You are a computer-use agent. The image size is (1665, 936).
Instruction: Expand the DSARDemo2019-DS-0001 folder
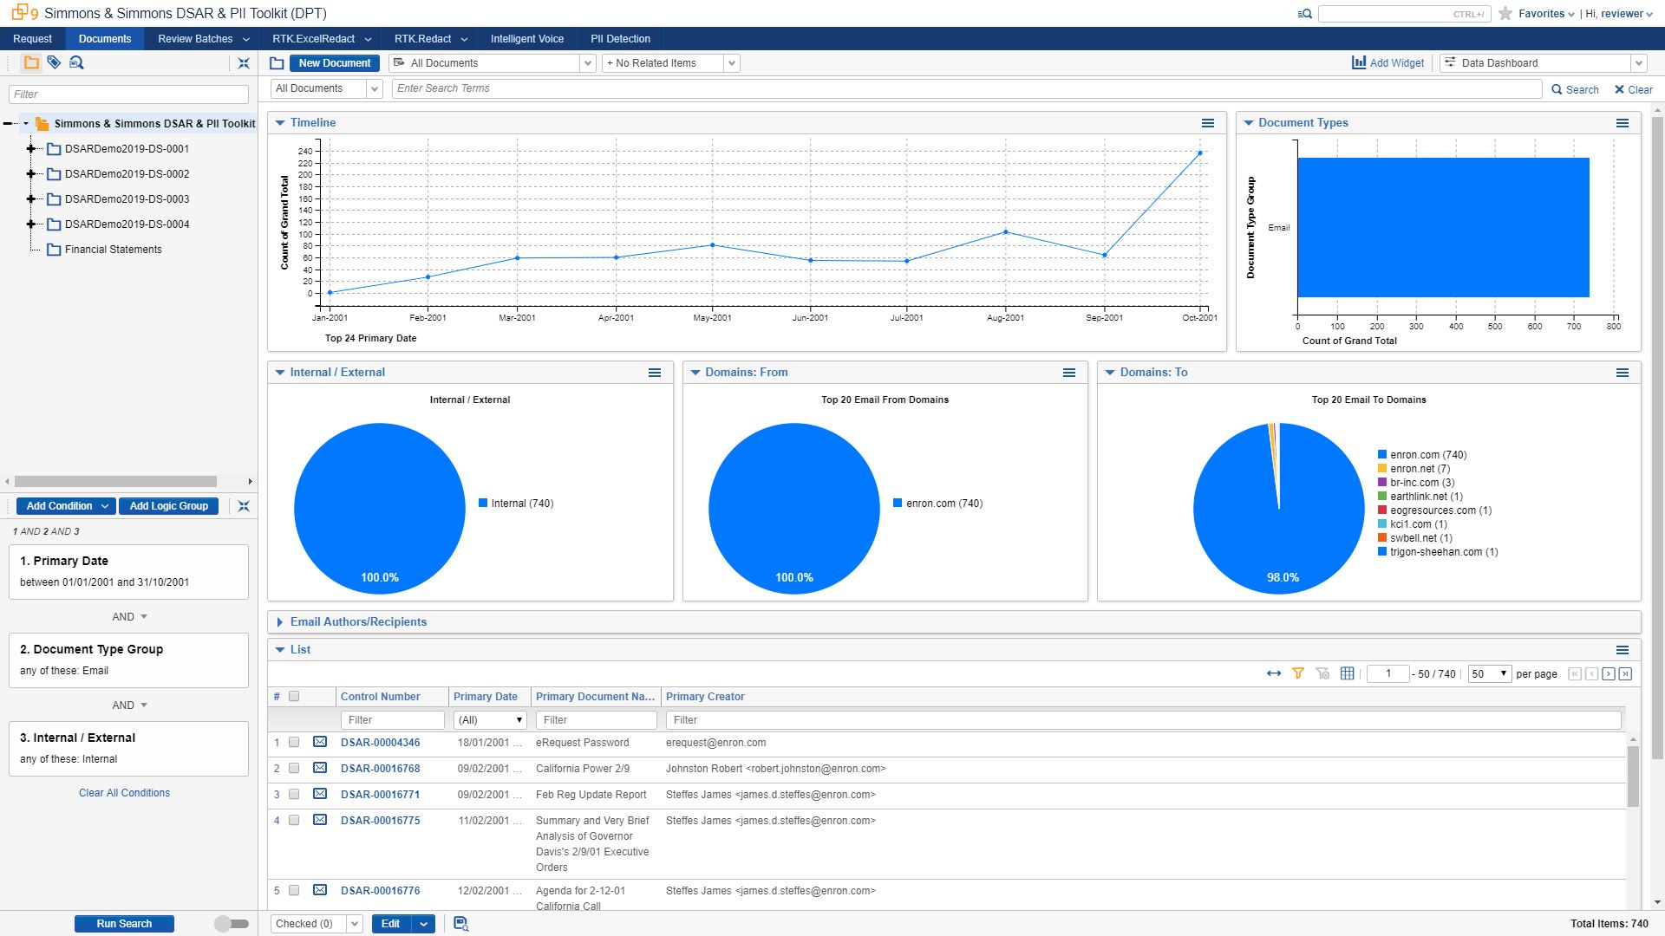coord(31,149)
